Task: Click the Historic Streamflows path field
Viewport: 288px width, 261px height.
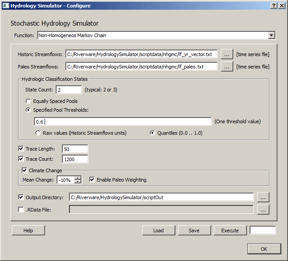Action: [141, 54]
